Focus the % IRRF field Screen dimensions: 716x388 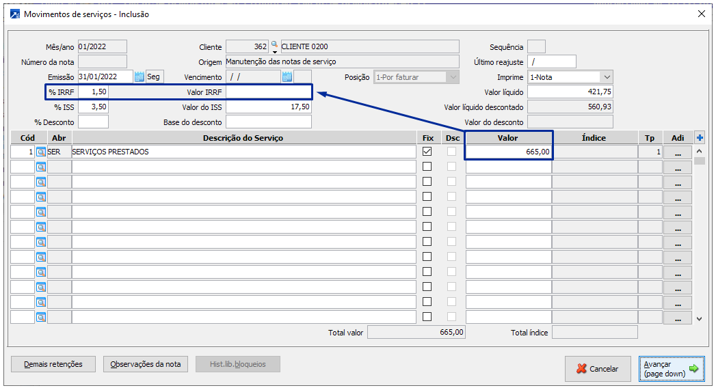[93, 92]
